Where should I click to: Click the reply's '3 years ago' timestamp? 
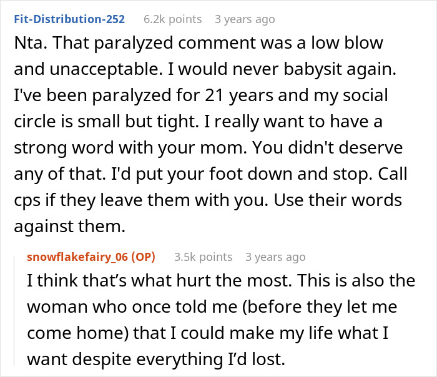pos(275,257)
